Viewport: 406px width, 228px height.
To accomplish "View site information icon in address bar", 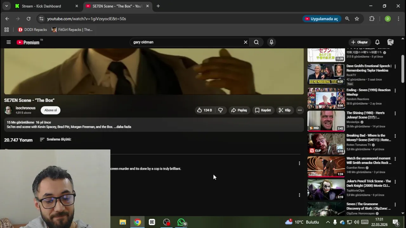I will [41, 19].
